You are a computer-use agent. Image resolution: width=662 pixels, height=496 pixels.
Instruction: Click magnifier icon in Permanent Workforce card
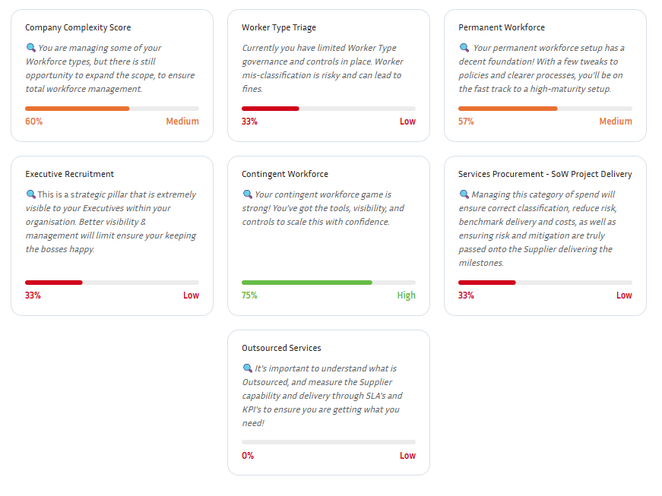click(464, 48)
